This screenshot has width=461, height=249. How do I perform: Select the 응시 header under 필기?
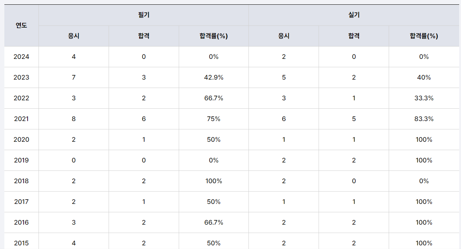(74, 36)
